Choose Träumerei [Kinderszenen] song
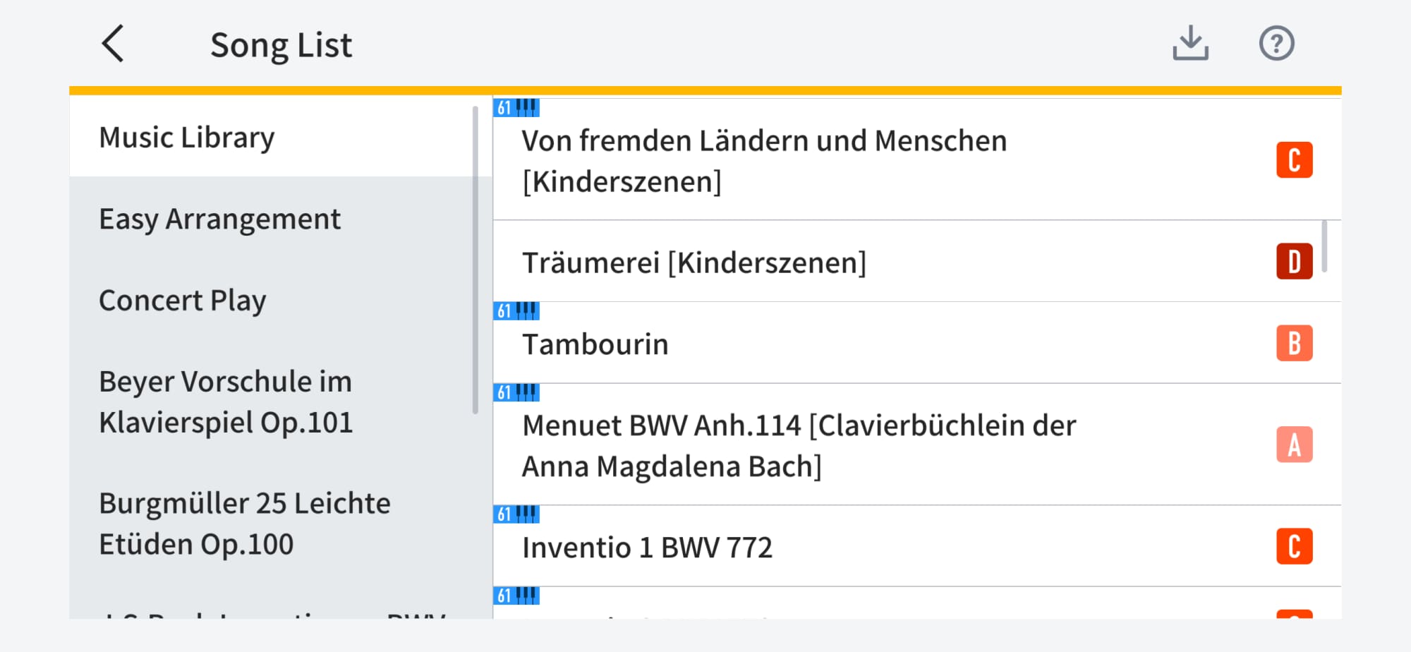Image resolution: width=1411 pixels, height=652 pixels. tap(694, 262)
